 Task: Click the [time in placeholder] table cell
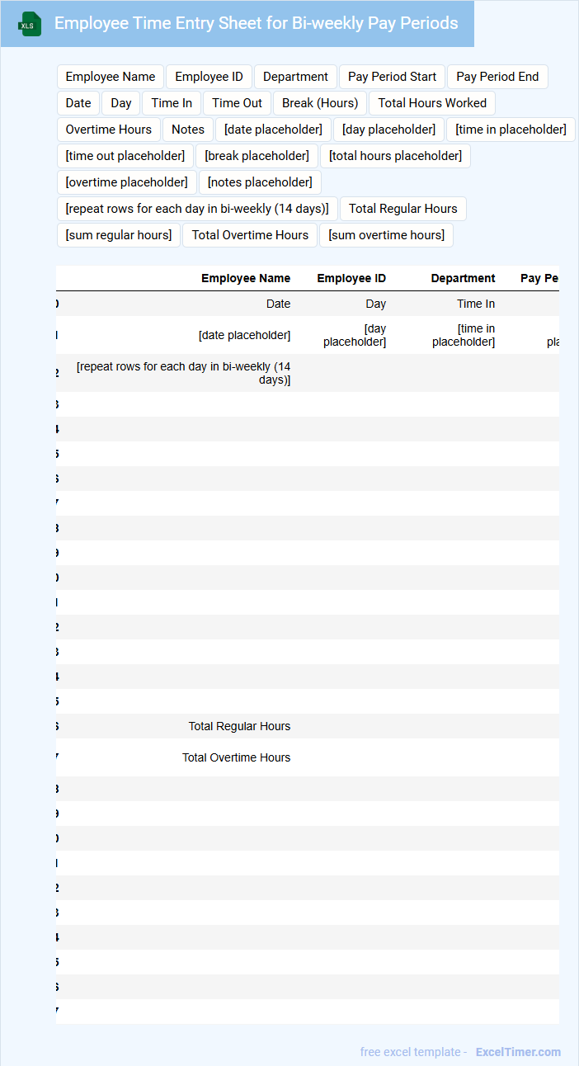(x=464, y=335)
